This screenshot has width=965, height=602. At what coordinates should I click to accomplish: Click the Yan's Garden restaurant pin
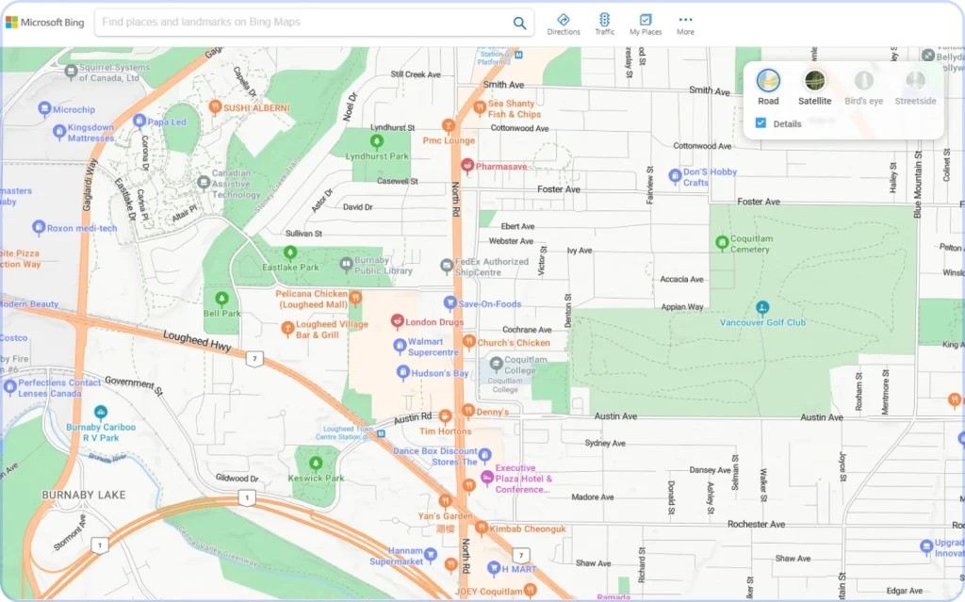(445, 500)
